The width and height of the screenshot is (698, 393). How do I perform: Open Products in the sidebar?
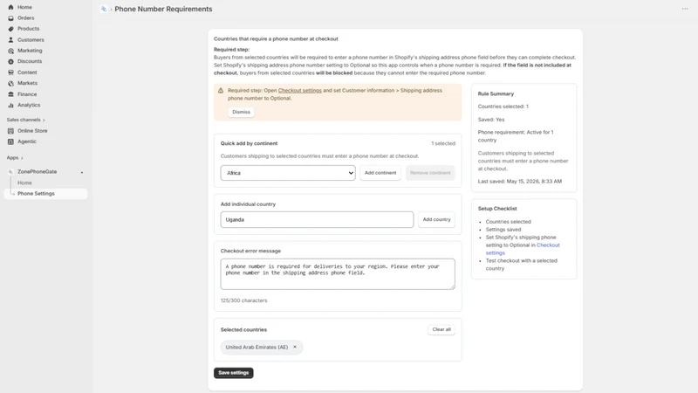click(x=29, y=29)
